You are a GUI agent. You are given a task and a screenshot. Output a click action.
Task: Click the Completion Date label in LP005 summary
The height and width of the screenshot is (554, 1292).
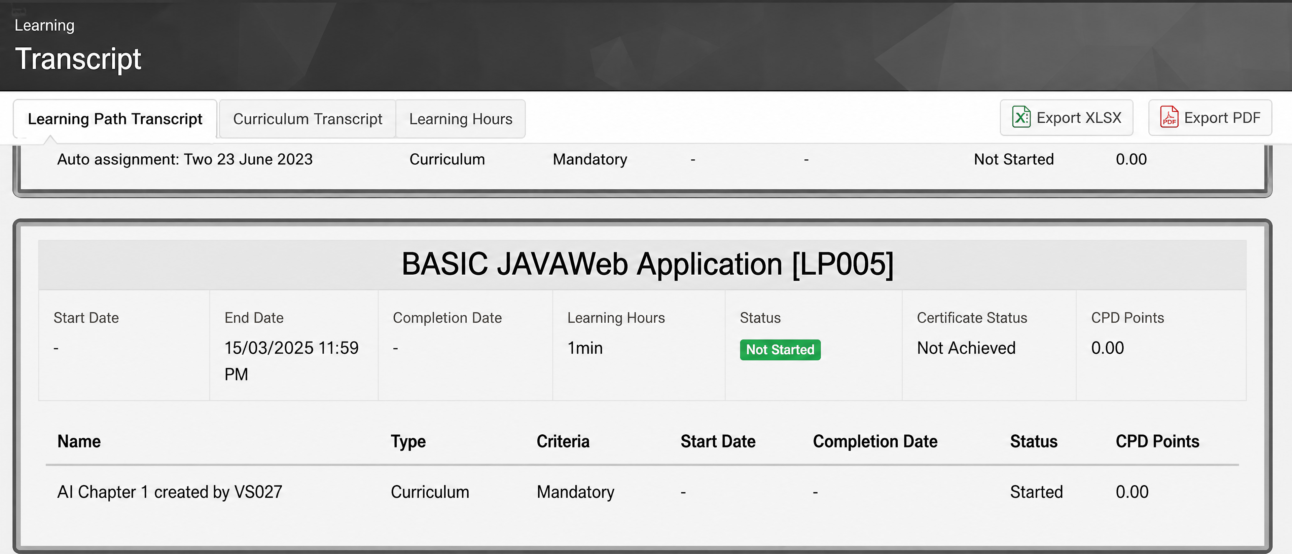coord(447,318)
